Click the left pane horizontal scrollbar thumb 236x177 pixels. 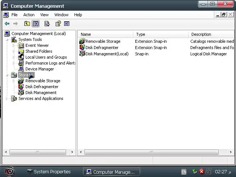tap(38, 152)
